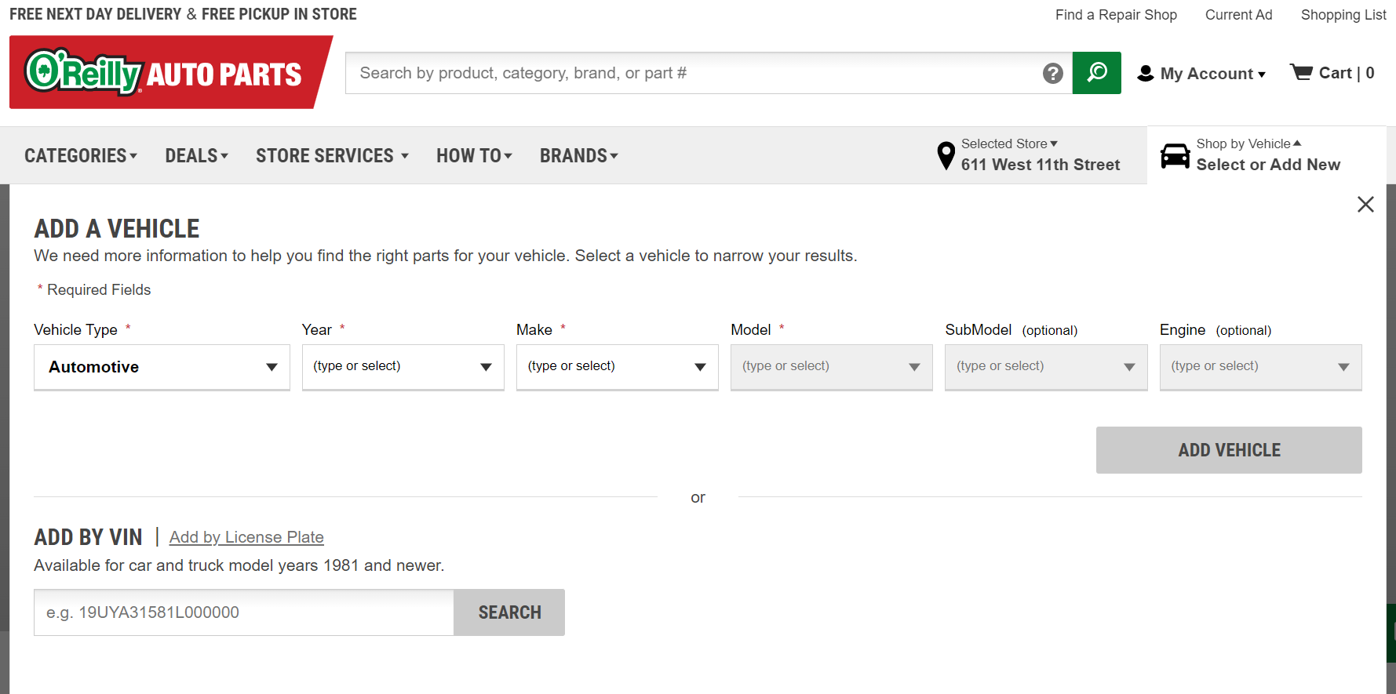Click the Add Vehicle button
This screenshot has width=1396, height=694.
coord(1228,450)
